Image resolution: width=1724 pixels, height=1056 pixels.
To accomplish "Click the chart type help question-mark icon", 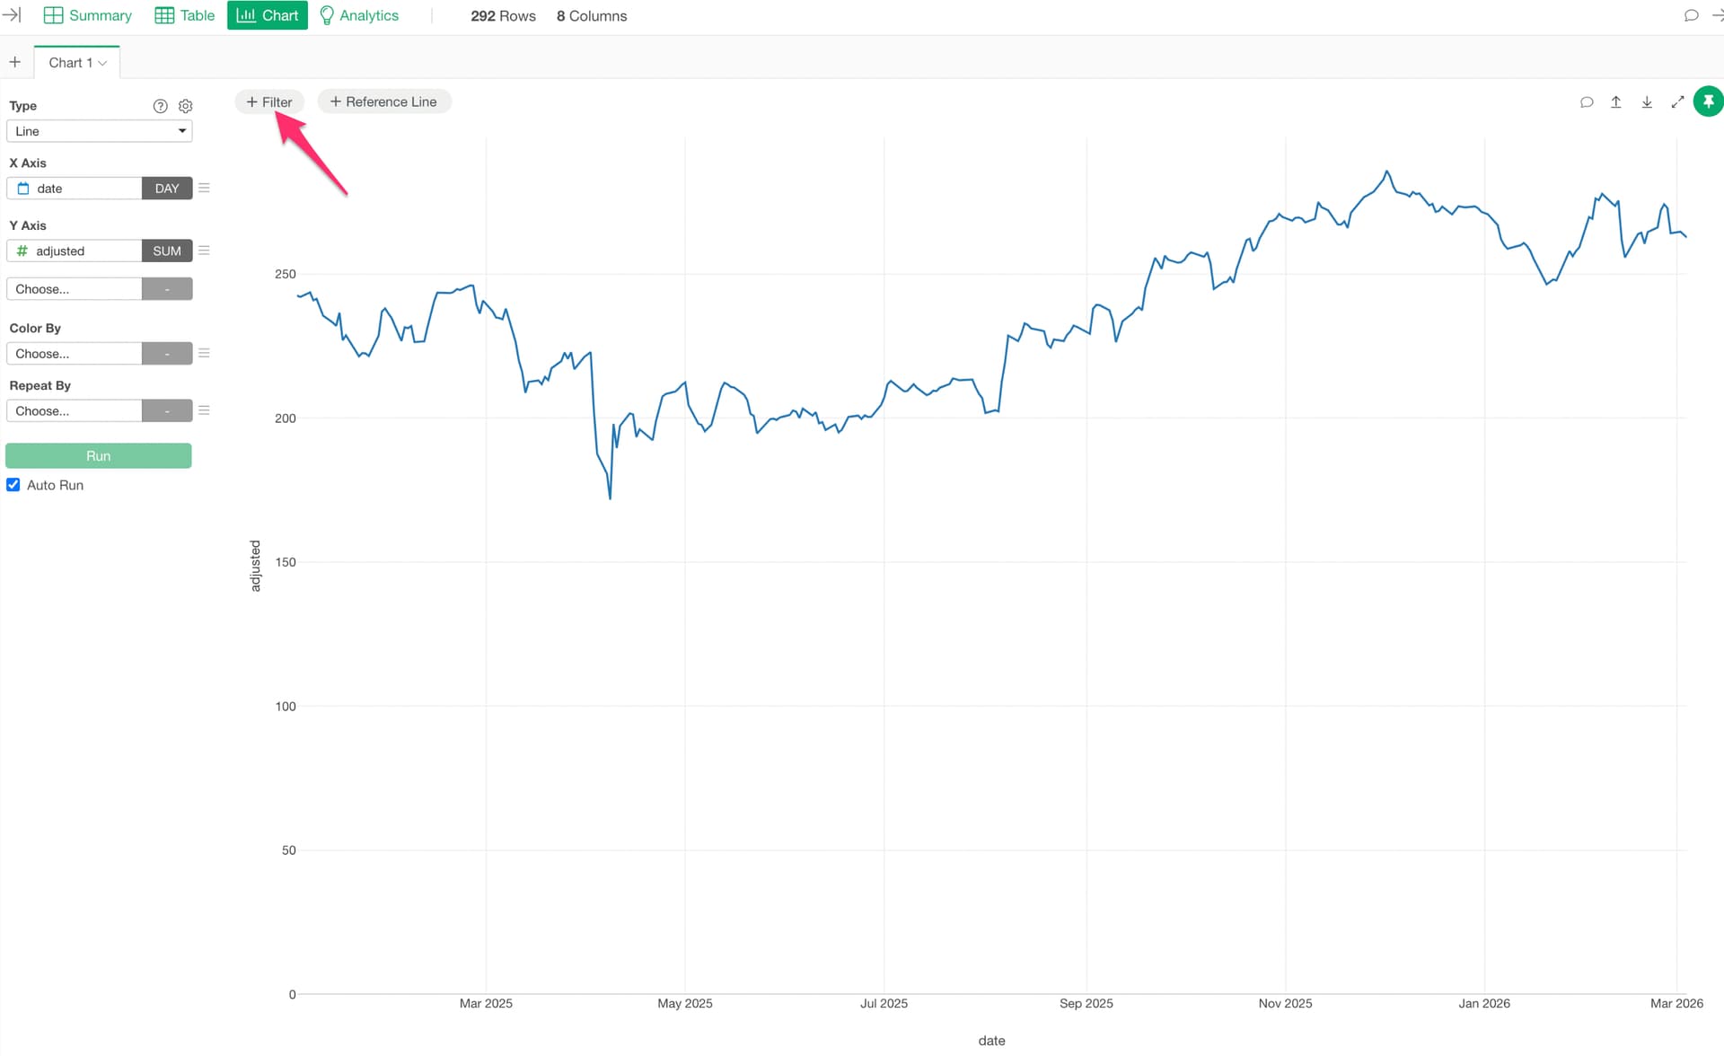I will (160, 106).
